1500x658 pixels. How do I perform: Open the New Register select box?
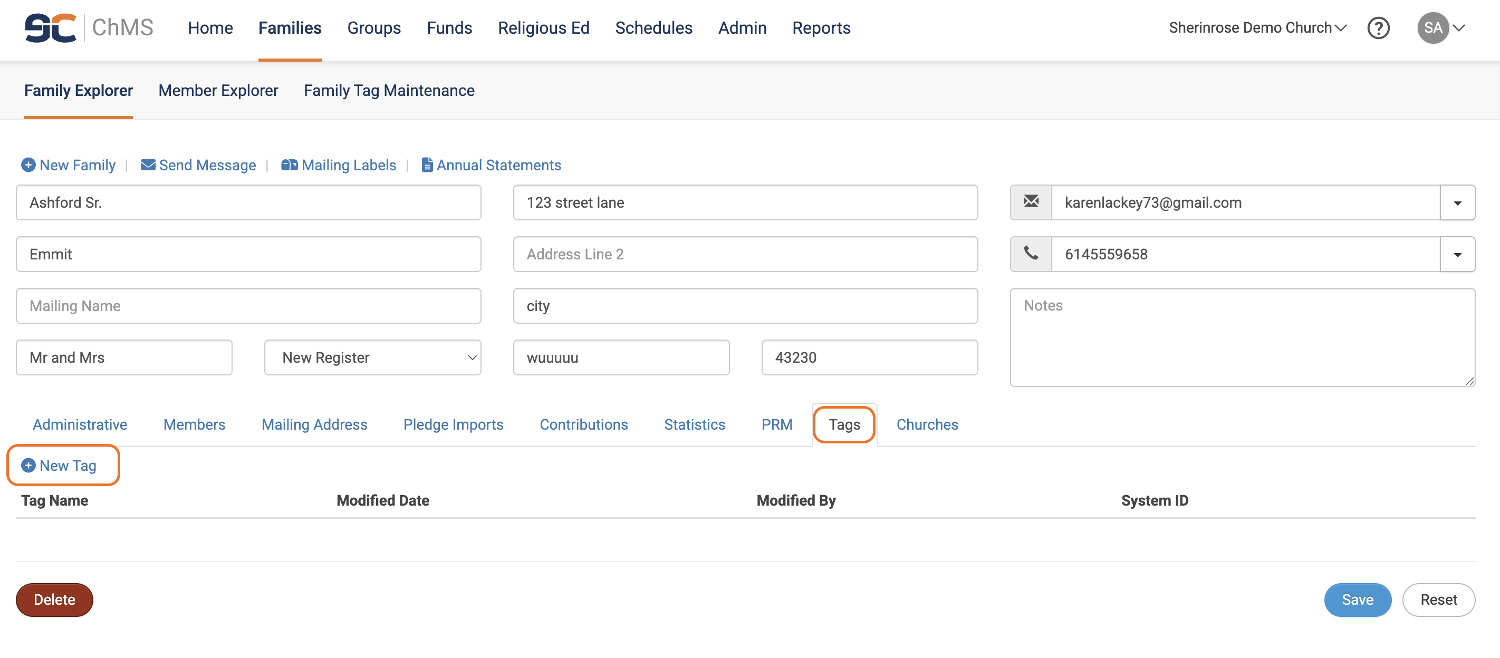click(373, 357)
